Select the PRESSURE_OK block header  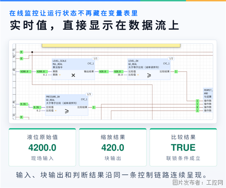[67, 100]
